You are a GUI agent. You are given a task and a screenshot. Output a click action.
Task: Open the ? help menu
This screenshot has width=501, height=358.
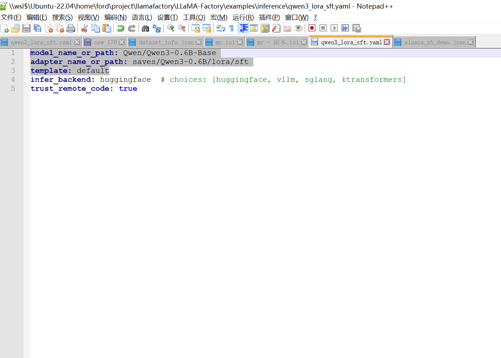315,18
